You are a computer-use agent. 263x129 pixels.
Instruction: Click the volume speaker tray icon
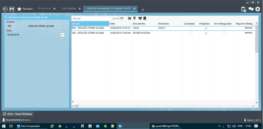(x=234, y=126)
